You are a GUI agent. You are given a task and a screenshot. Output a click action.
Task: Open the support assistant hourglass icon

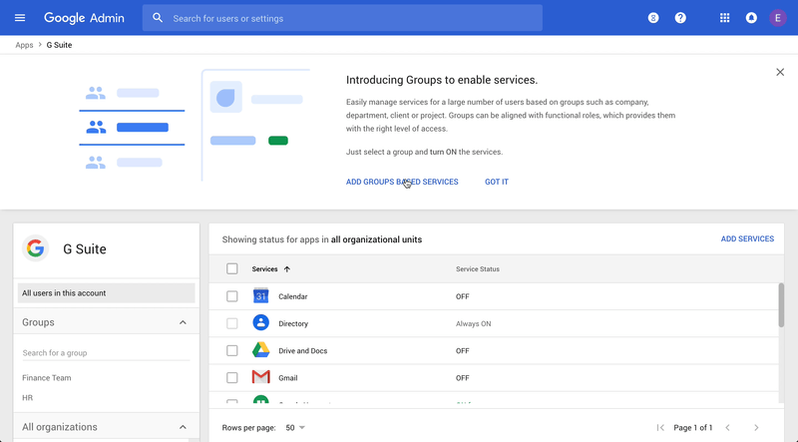click(653, 18)
